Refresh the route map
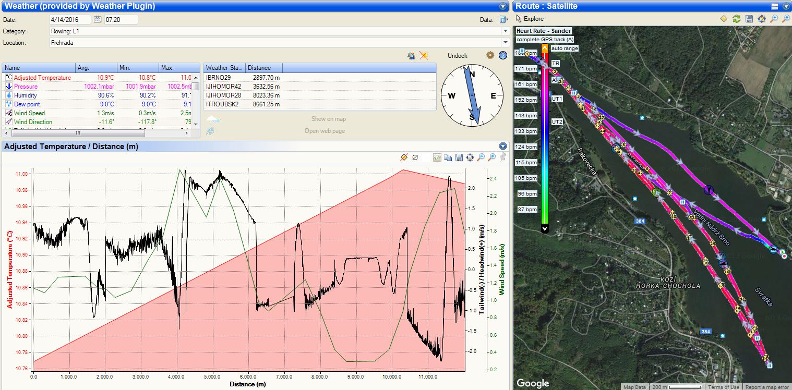This screenshot has width=792, height=390. (736, 19)
